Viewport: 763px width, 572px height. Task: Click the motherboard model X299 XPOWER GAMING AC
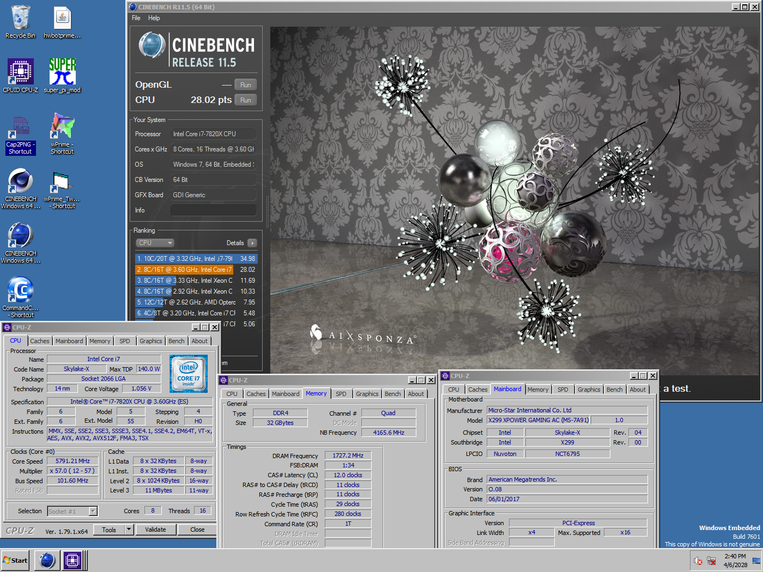click(x=538, y=420)
